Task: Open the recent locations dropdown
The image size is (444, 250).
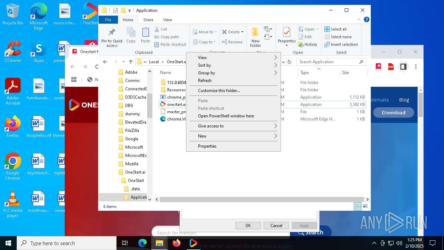Action: (x=123, y=62)
